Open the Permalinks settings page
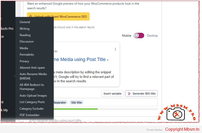Screen dimensions: 202x133 coord(27,55)
